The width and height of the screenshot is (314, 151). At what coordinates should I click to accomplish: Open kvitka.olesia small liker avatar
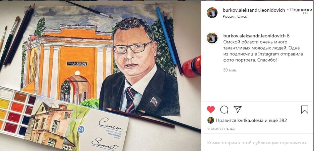point(211,120)
